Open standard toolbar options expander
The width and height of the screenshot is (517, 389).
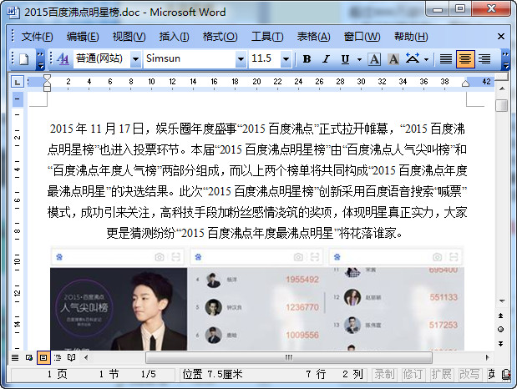click(40, 59)
